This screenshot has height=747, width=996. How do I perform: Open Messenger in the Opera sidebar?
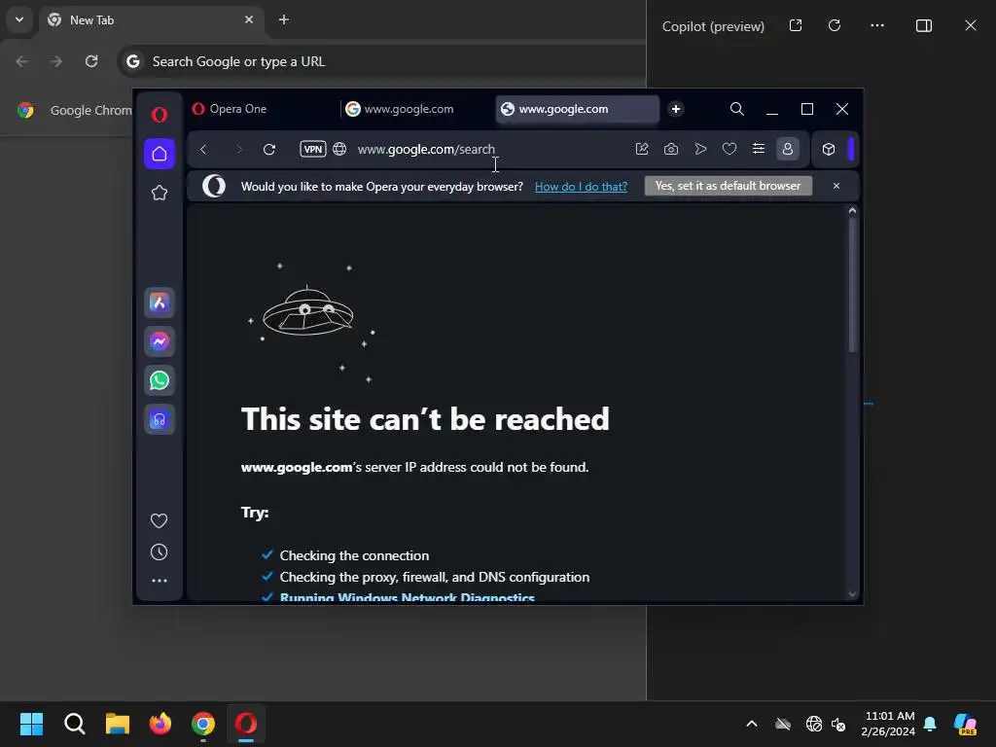pos(160,341)
